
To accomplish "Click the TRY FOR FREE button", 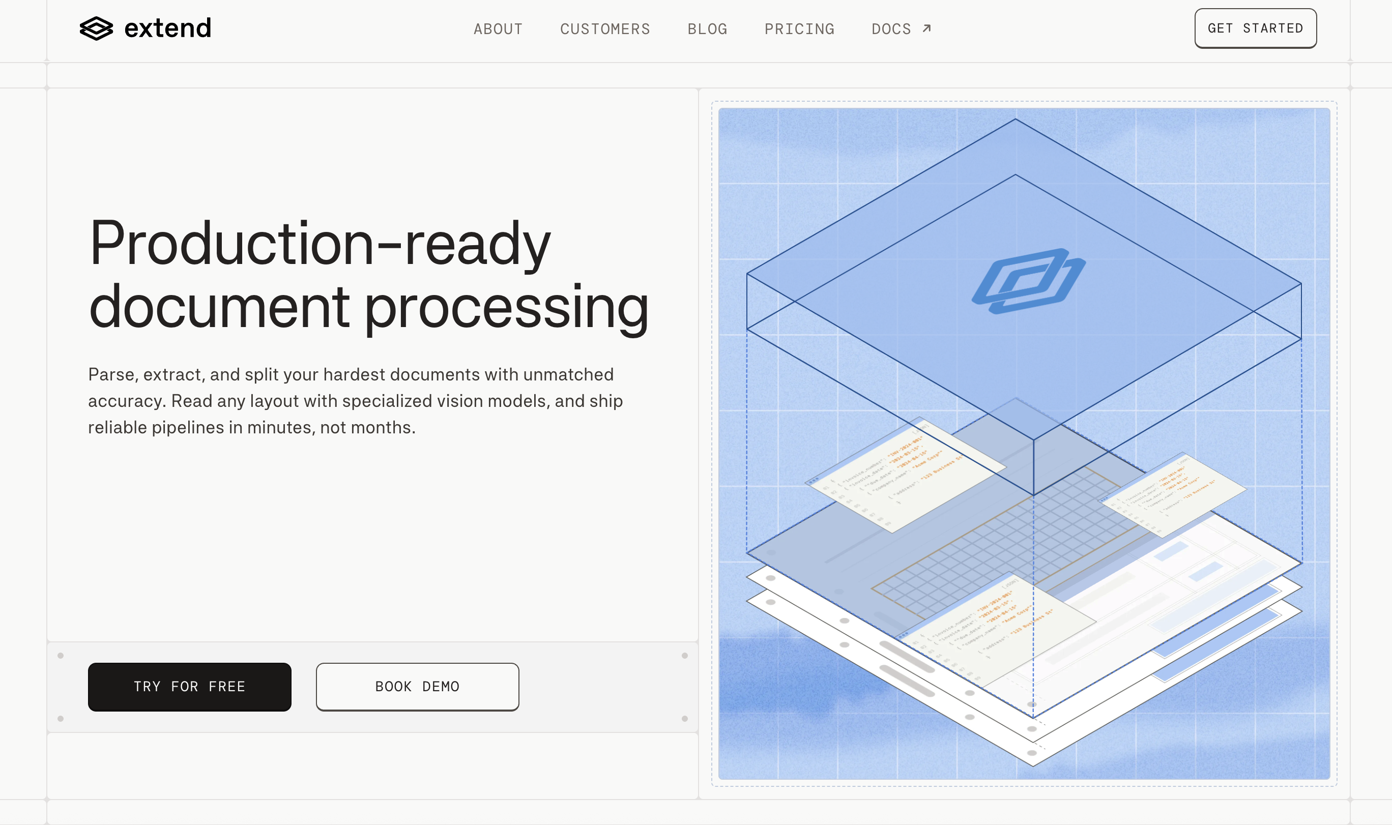I will [x=190, y=687].
